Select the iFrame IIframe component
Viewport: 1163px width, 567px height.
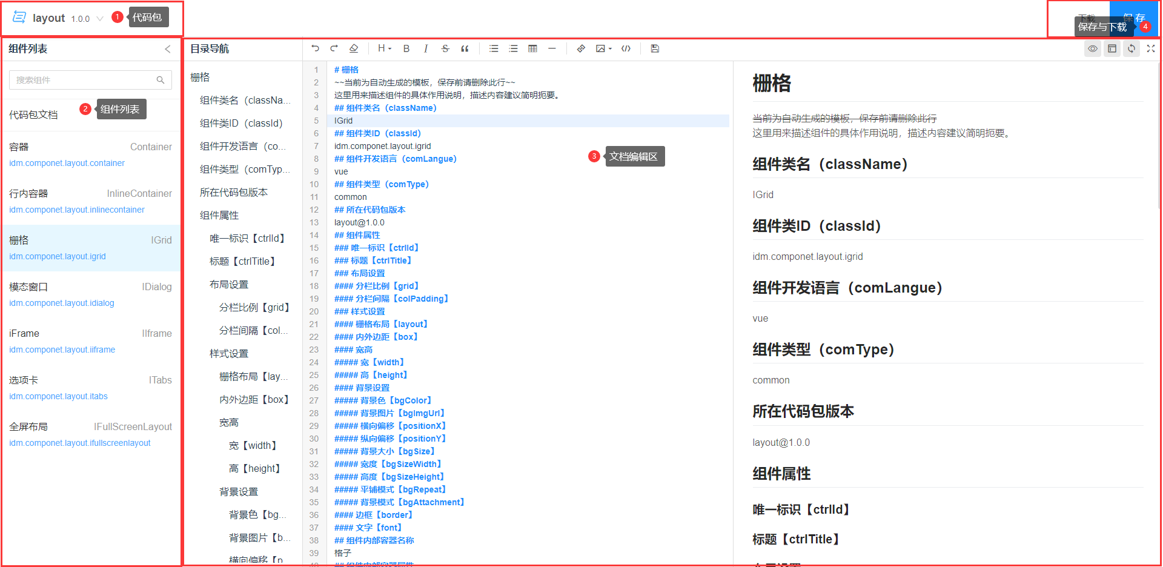pyautogui.click(x=90, y=341)
